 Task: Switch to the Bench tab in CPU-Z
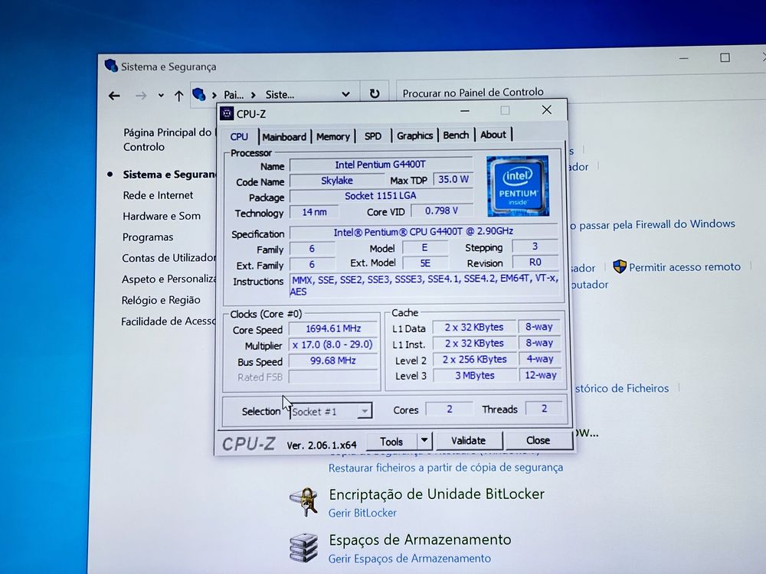pos(456,135)
